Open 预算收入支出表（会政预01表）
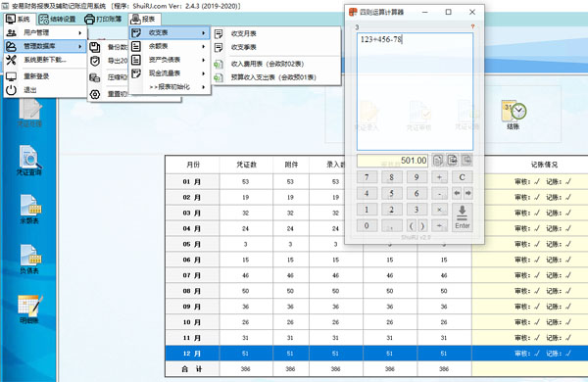Viewport: 588px width, 382px height. pos(273,77)
